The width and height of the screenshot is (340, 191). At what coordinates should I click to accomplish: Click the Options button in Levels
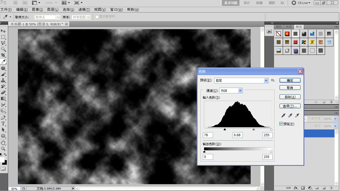(x=290, y=106)
